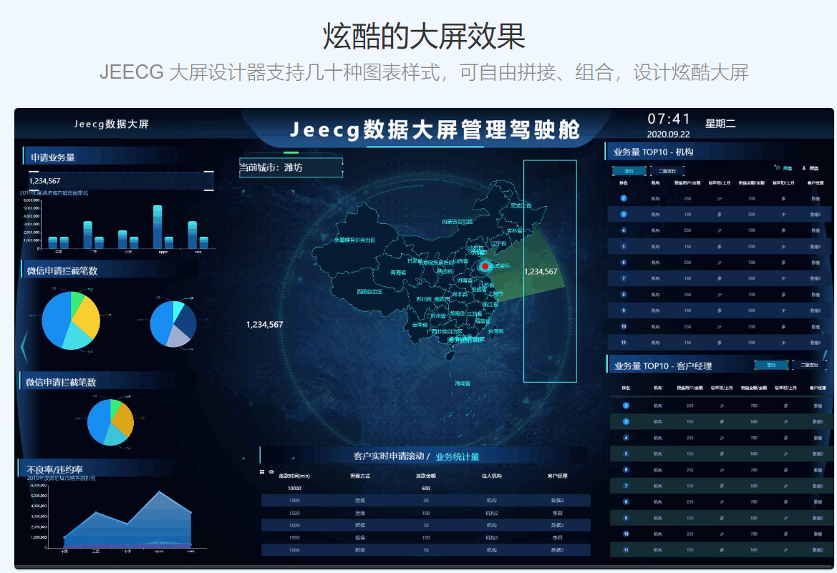Click the 青海省 label on the map

point(397,272)
